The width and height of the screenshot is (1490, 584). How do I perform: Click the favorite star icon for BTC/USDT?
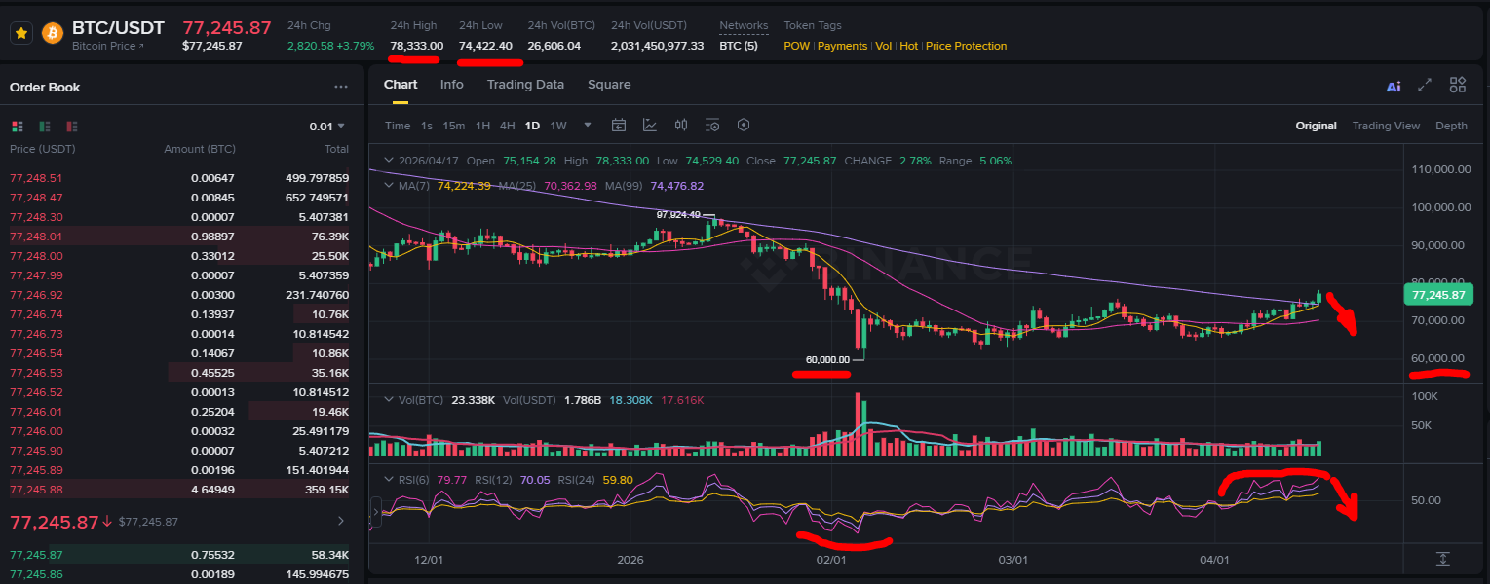[21, 33]
